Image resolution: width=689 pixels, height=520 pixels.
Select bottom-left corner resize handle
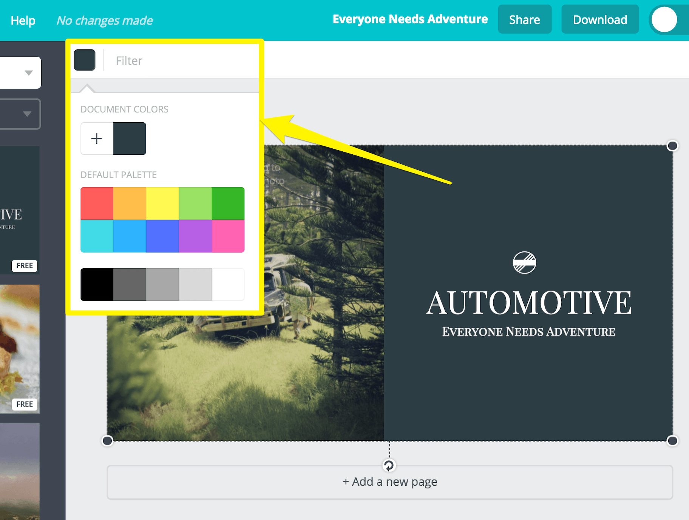[108, 440]
